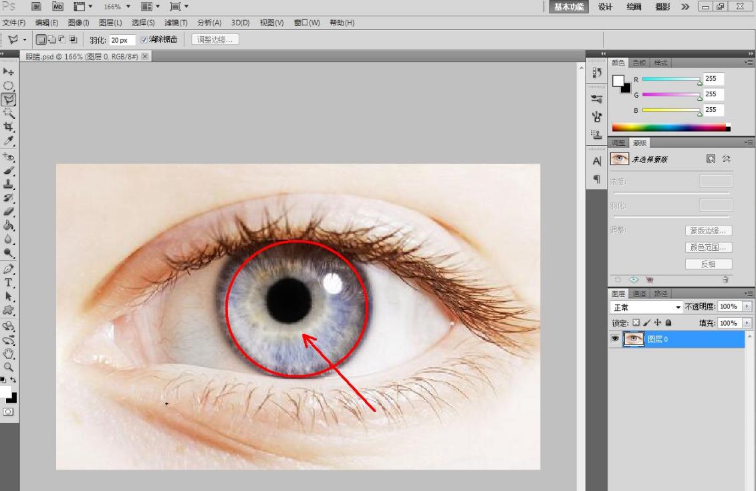This screenshot has width=756, height=491.
Task: Open the 文件(F) menu
Action: (x=13, y=23)
